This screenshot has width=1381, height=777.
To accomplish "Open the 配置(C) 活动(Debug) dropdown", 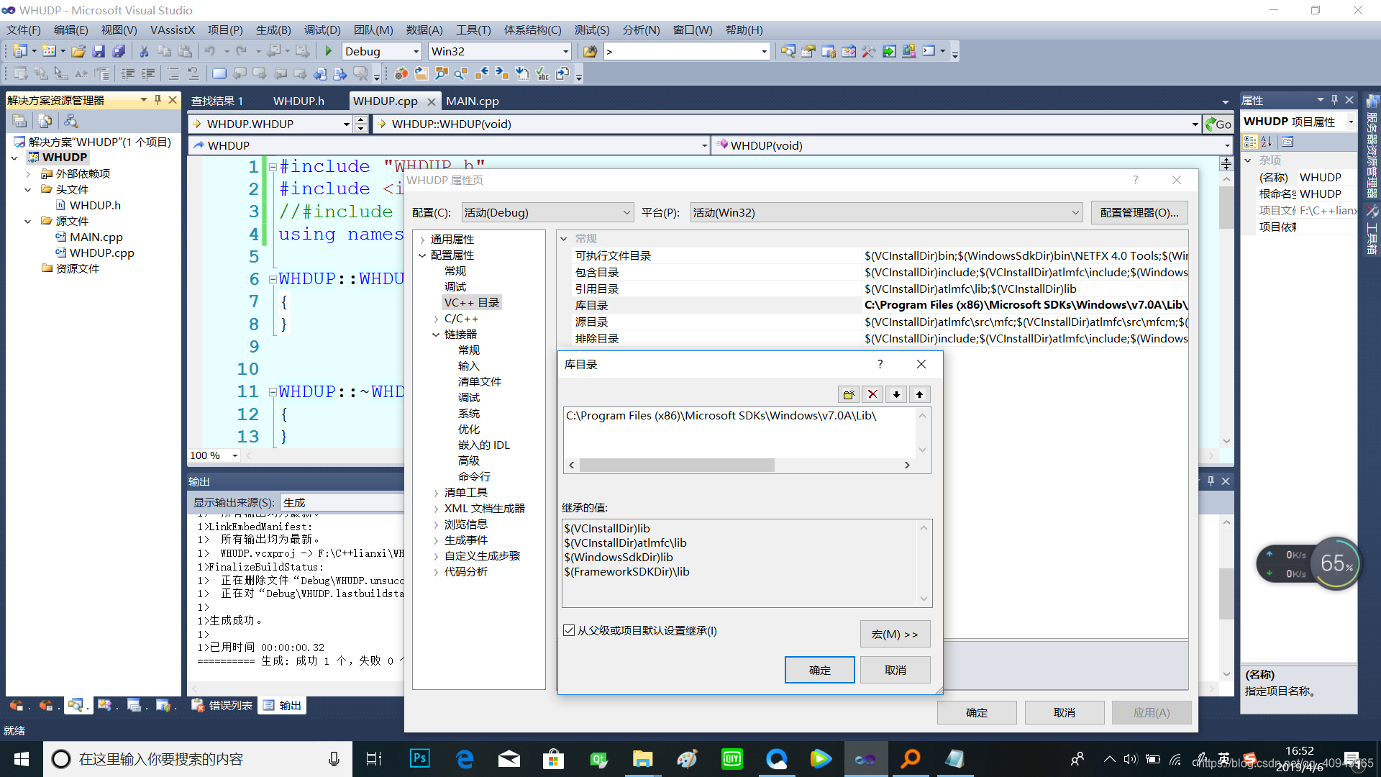I will (547, 212).
